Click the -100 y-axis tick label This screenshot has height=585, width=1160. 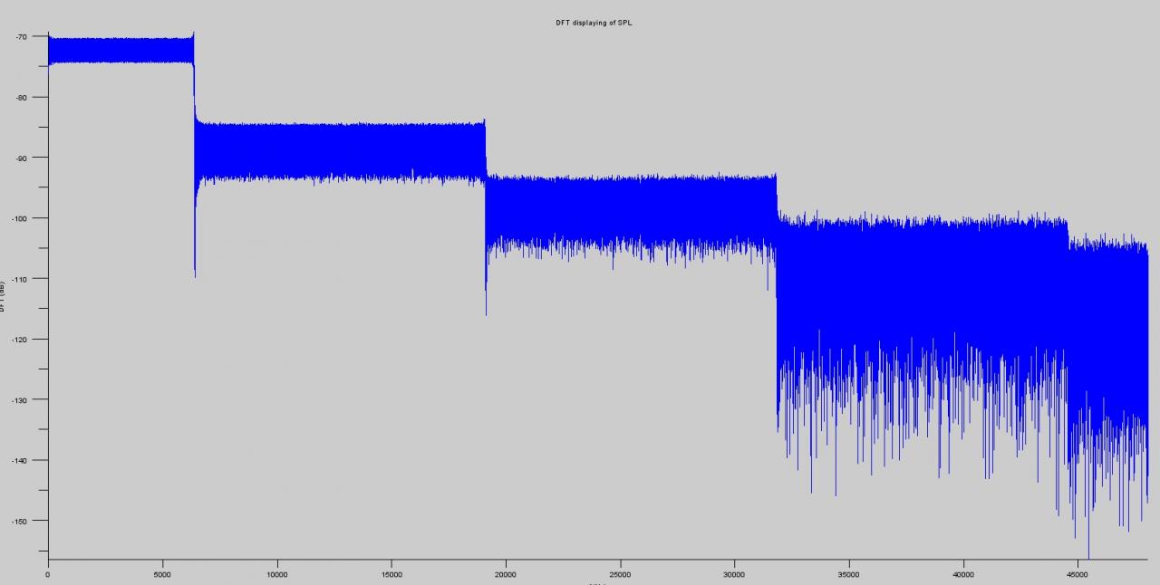tap(18, 218)
